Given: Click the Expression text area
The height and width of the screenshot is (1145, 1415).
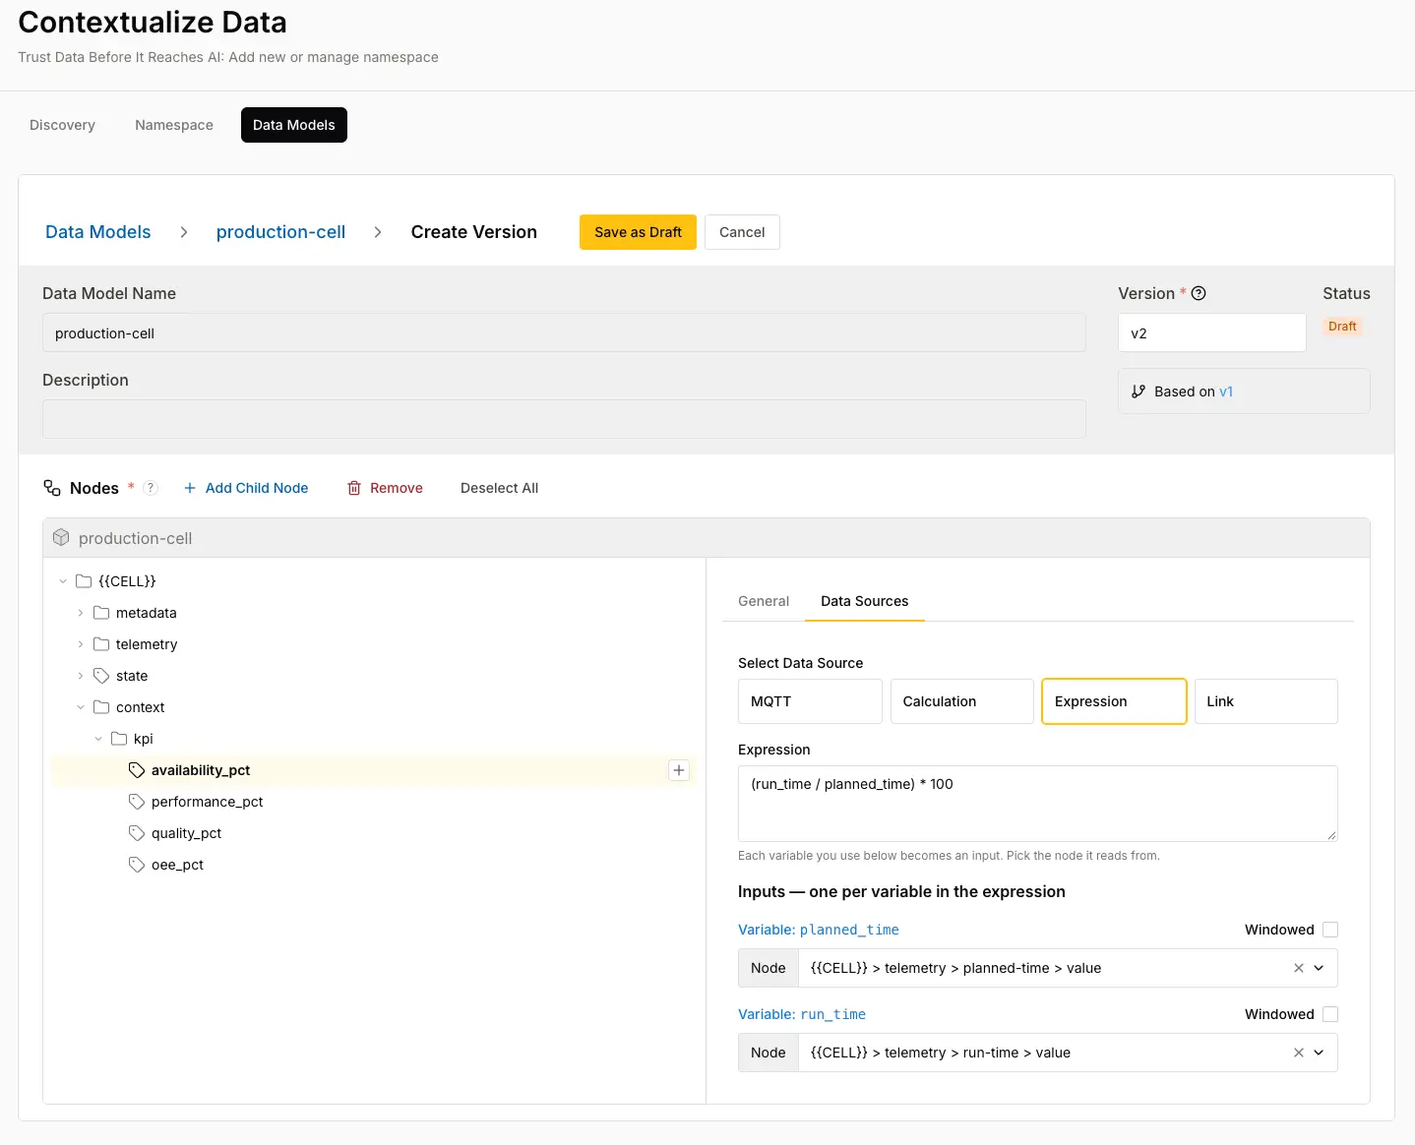Looking at the screenshot, I should pyautogui.click(x=1038, y=804).
